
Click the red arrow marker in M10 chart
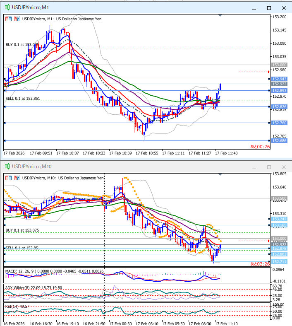[269, 241]
